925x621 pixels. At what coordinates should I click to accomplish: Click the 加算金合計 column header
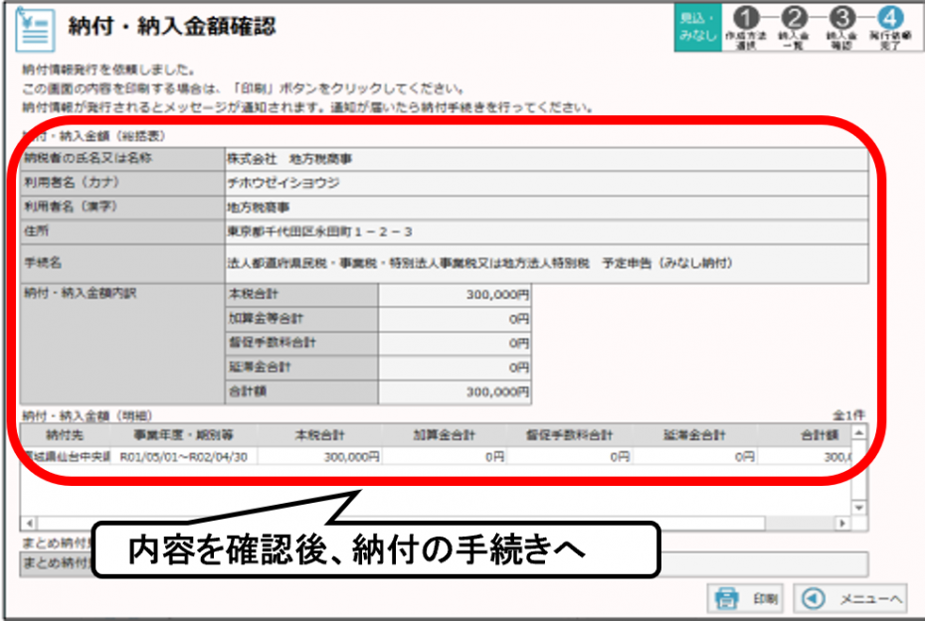[444, 435]
